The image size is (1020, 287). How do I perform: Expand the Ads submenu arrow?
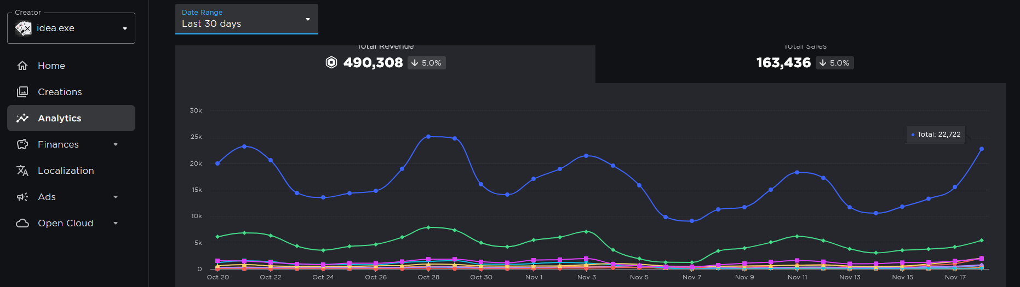[x=116, y=197]
